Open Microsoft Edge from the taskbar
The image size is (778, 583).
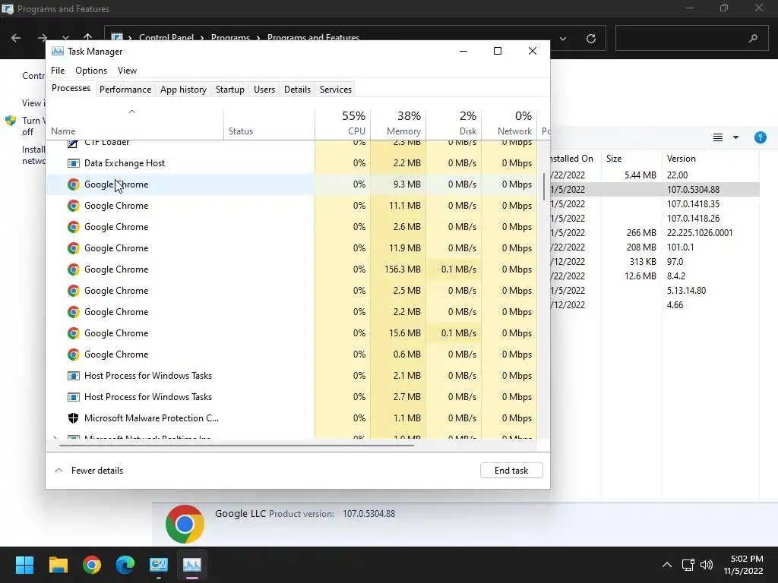click(125, 565)
